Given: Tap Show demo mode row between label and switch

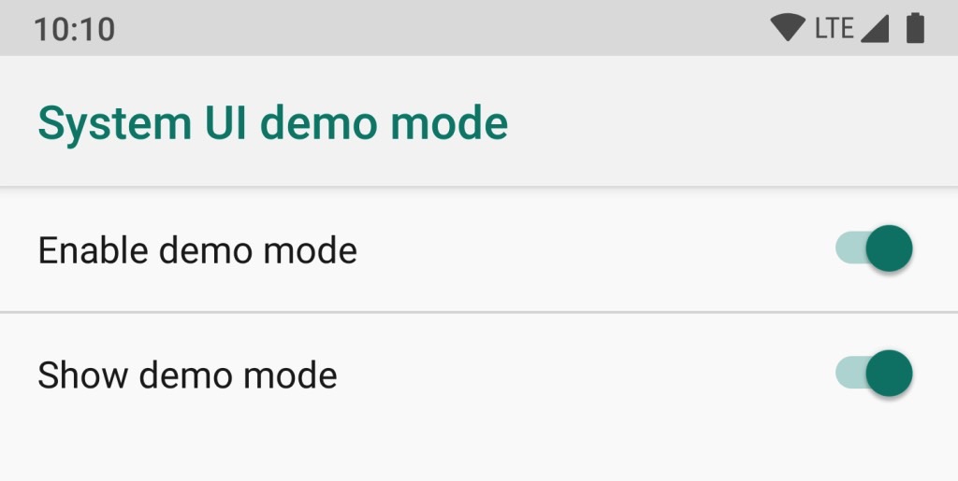Looking at the screenshot, I should pyautogui.click(x=587, y=375).
